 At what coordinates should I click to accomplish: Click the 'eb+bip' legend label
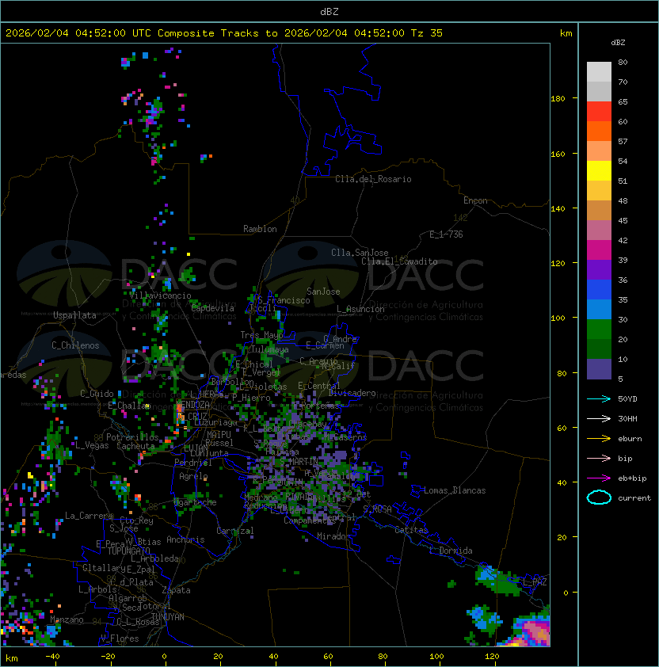pyautogui.click(x=632, y=478)
